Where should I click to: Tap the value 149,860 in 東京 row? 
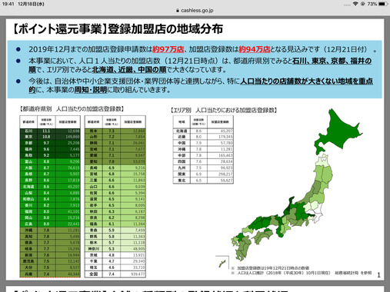[x=72, y=137]
